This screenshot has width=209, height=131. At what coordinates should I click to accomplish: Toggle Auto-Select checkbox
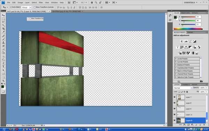[11, 7]
